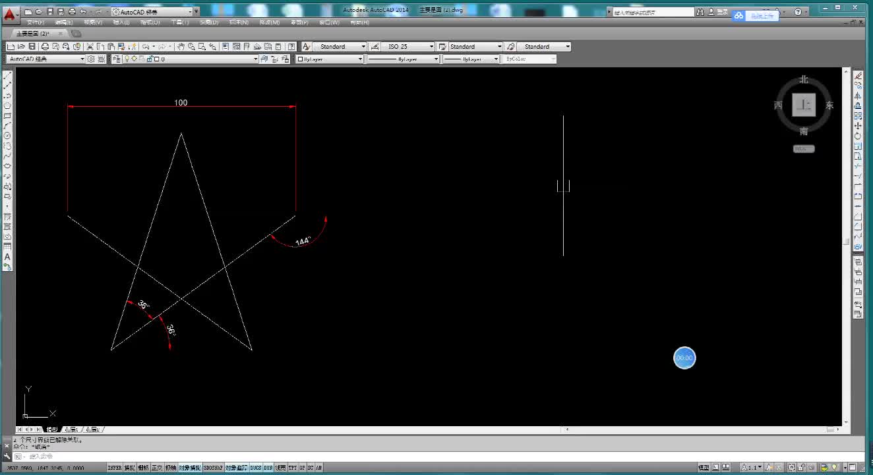
Task: Select the Pan hand tool
Action: [181, 46]
